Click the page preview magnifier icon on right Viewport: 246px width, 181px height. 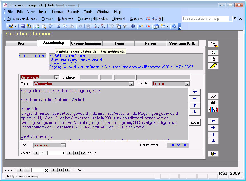pos(213,59)
